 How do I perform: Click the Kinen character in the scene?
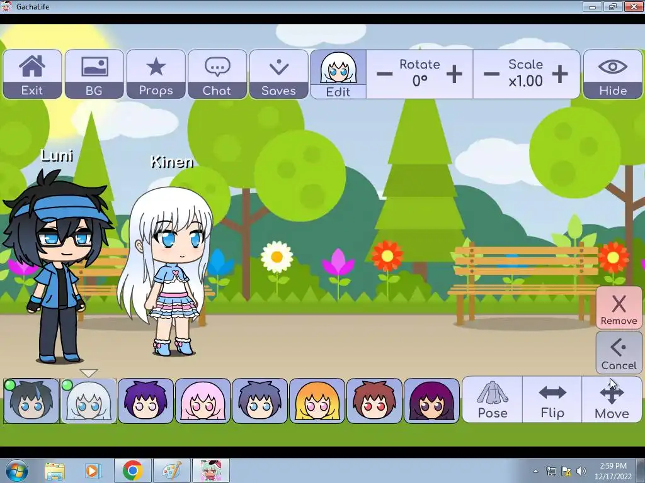[169, 271]
